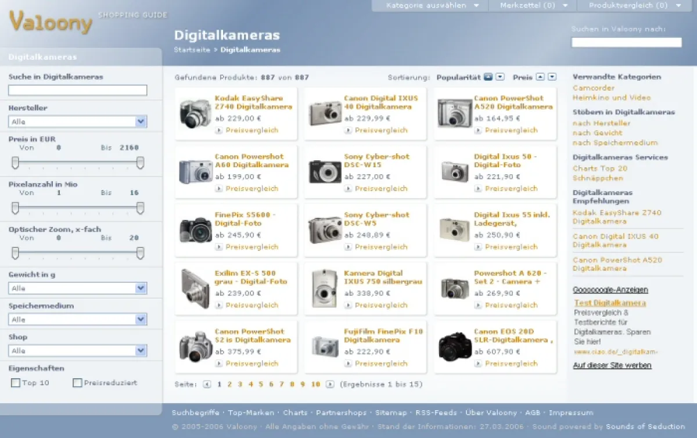The image size is (697, 438).
Task: Sort descending by Preis
Action: (x=552, y=77)
